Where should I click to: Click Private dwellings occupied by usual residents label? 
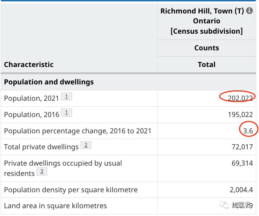coord(63,168)
